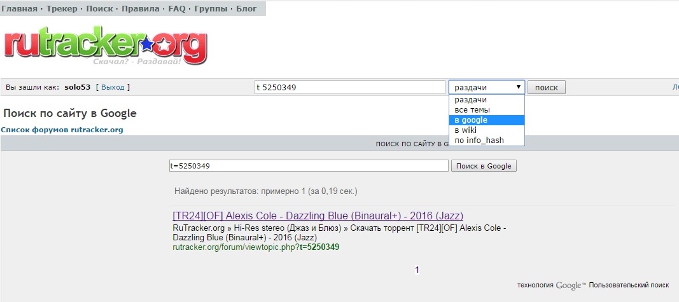Viewport: 679px width, 302px height.
Task: Open the FAQ menu link
Action: [177, 9]
